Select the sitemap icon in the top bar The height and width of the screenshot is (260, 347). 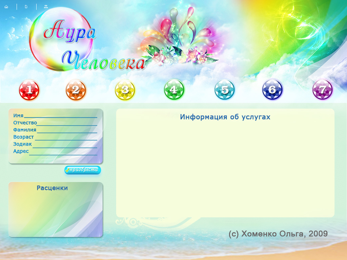tap(46, 6)
